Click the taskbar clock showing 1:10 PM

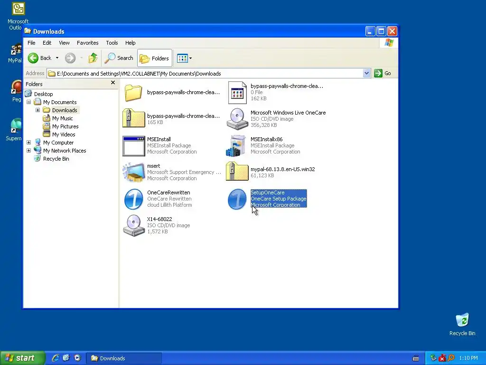click(468, 358)
